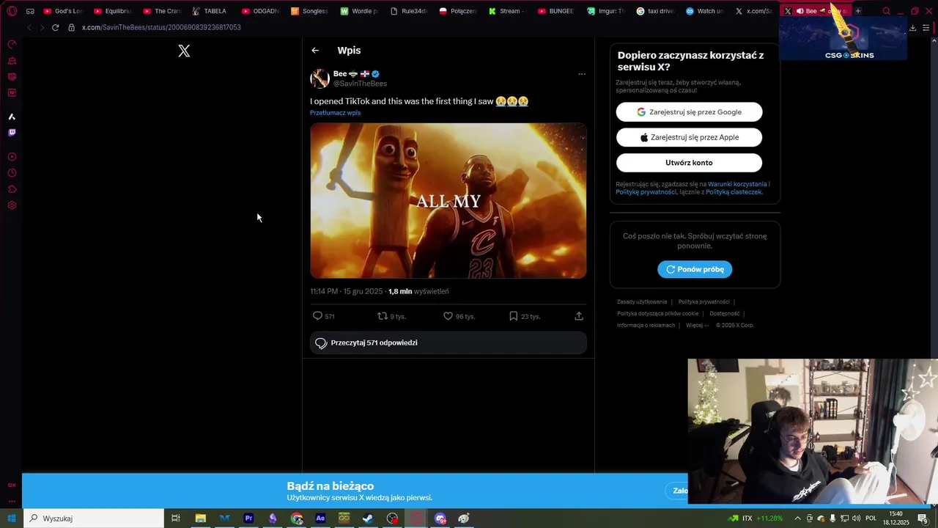Open the three-dot menu on the post
The image size is (938, 528).
[x=582, y=74]
